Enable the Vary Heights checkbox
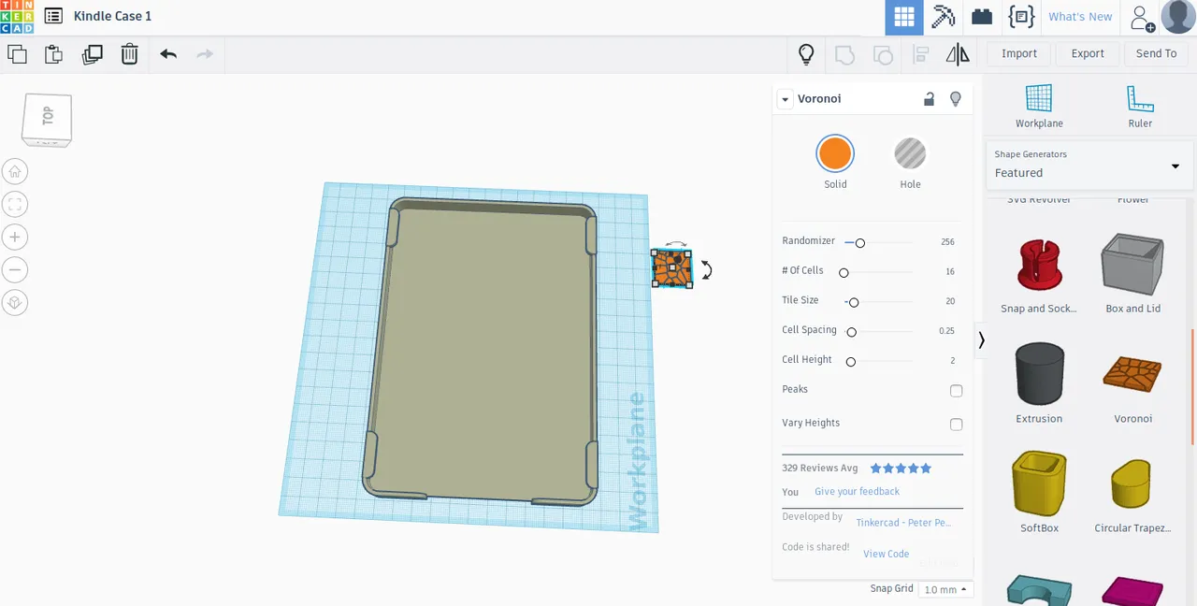1197x606 pixels. 956,425
